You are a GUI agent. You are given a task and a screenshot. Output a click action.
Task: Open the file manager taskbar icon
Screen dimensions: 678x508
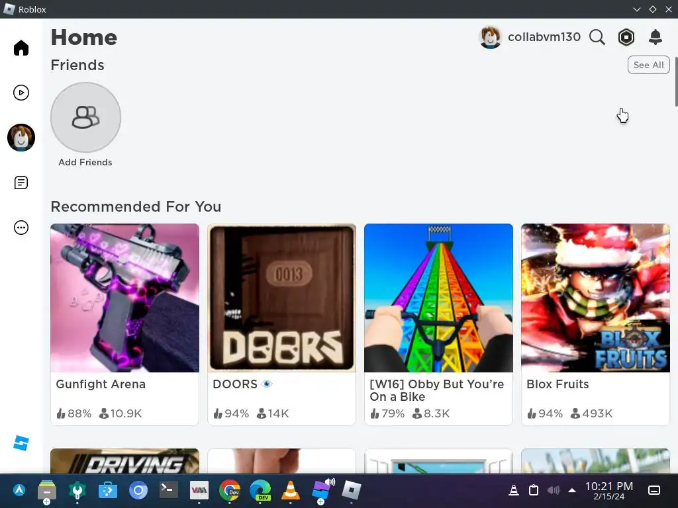pos(47,491)
